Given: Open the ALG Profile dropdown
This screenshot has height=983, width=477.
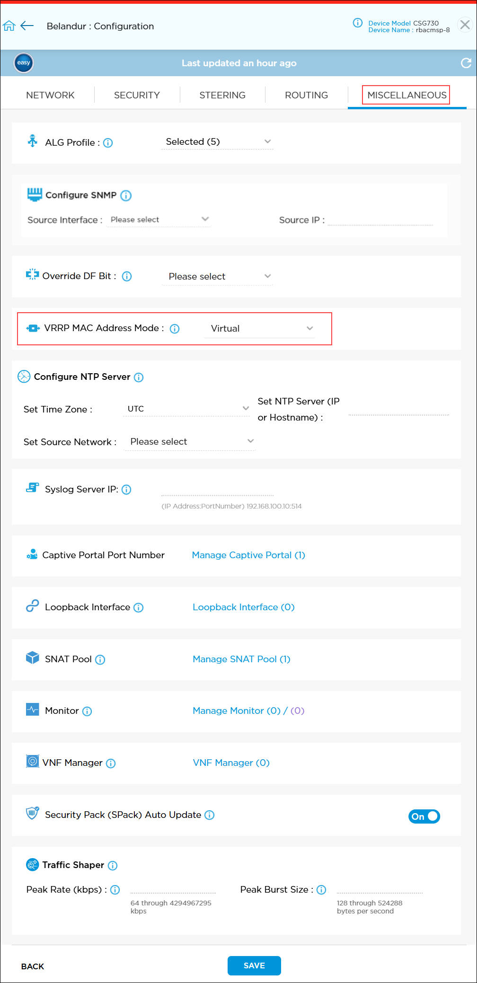Looking at the screenshot, I should (217, 142).
